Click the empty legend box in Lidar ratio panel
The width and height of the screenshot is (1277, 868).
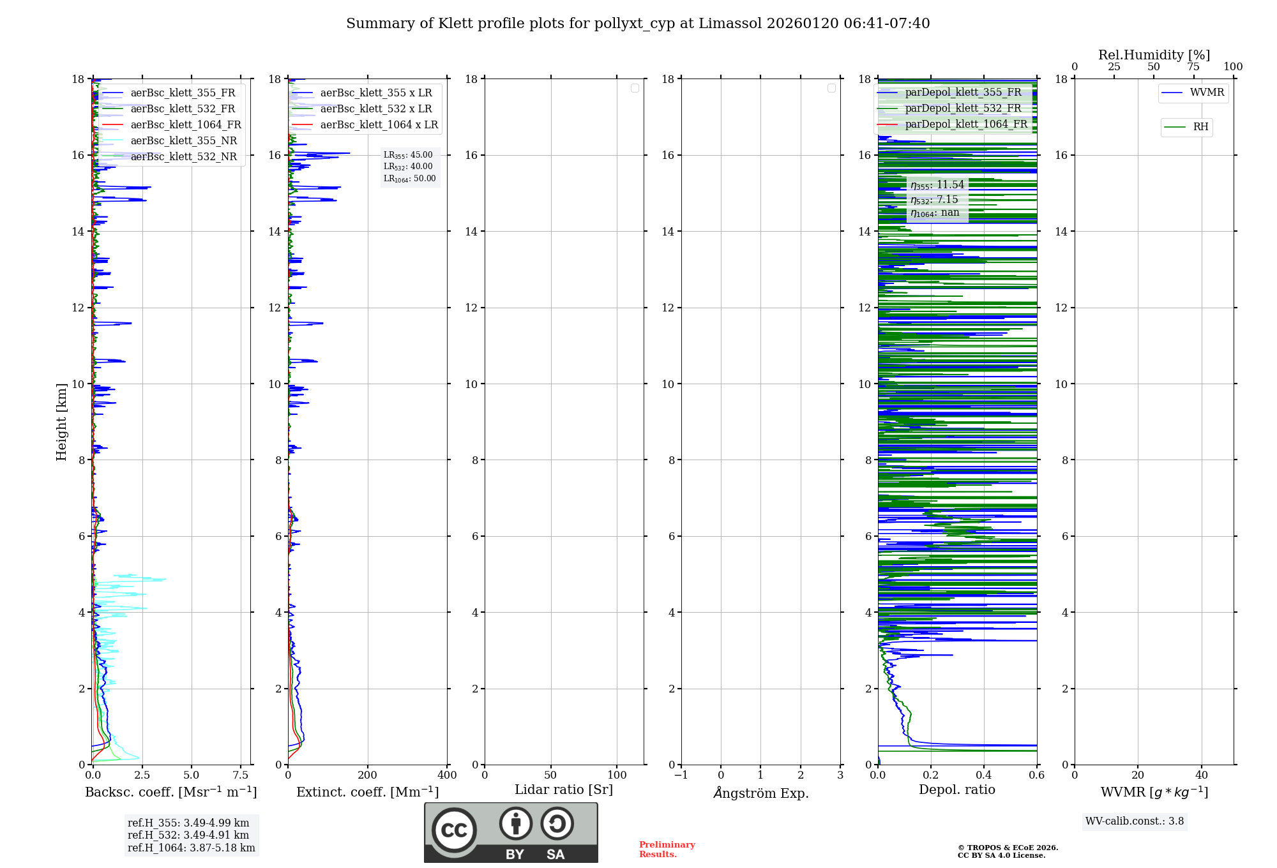pyautogui.click(x=635, y=88)
